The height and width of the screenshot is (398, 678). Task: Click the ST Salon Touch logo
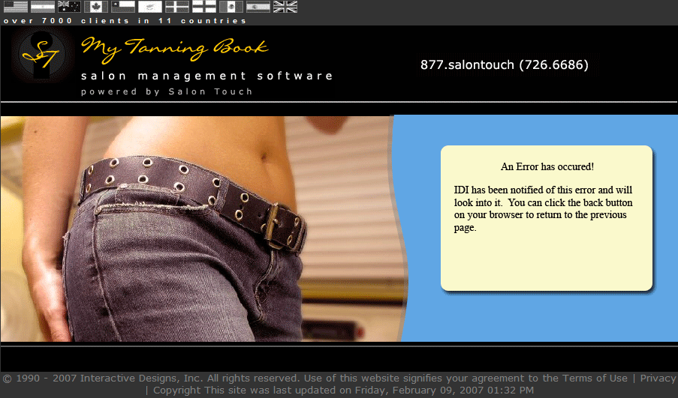[41, 55]
